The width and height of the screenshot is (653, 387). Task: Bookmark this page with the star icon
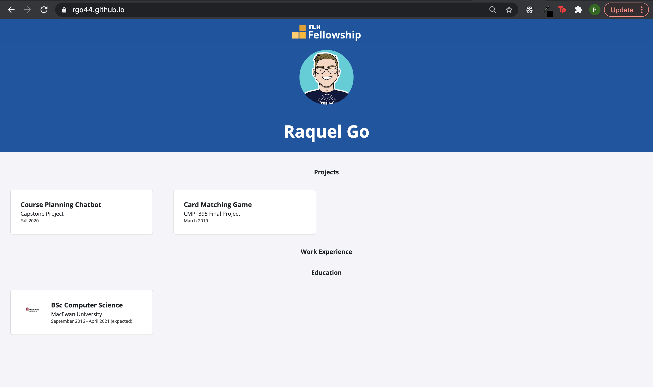coord(509,10)
